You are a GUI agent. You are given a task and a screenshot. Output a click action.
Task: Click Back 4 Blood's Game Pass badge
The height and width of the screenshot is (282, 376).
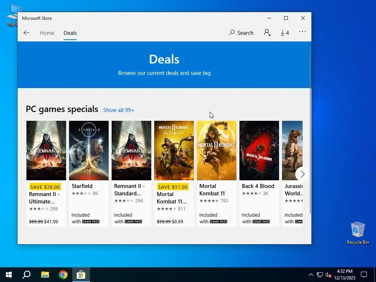coord(261,221)
